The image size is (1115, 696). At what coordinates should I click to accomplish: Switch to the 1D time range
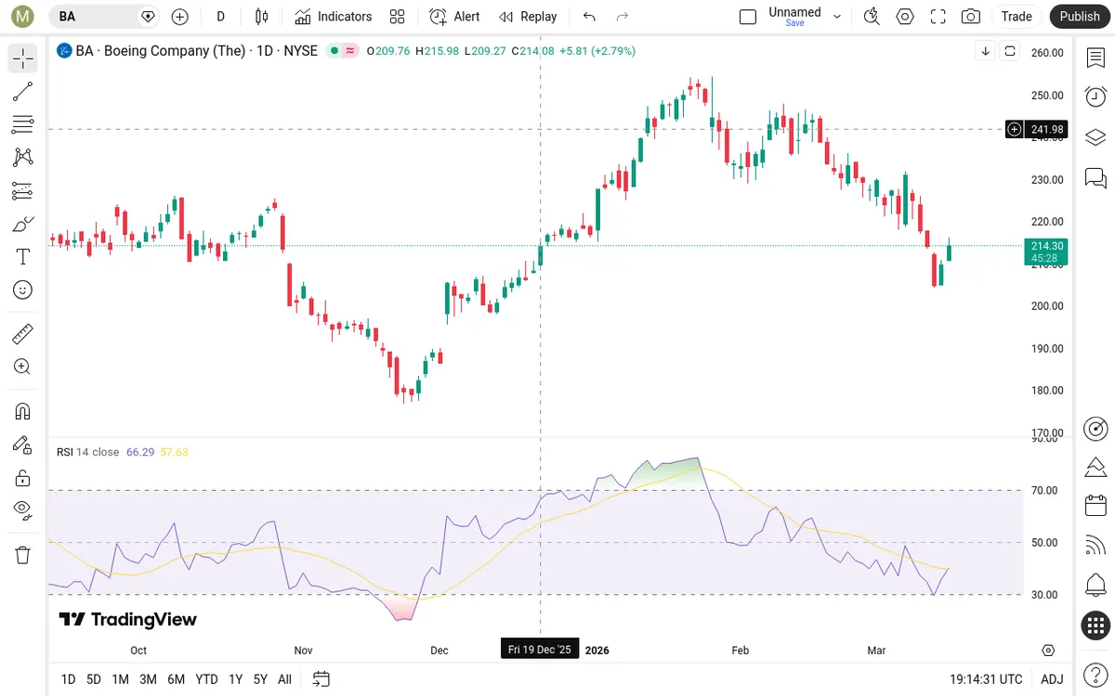click(68, 679)
